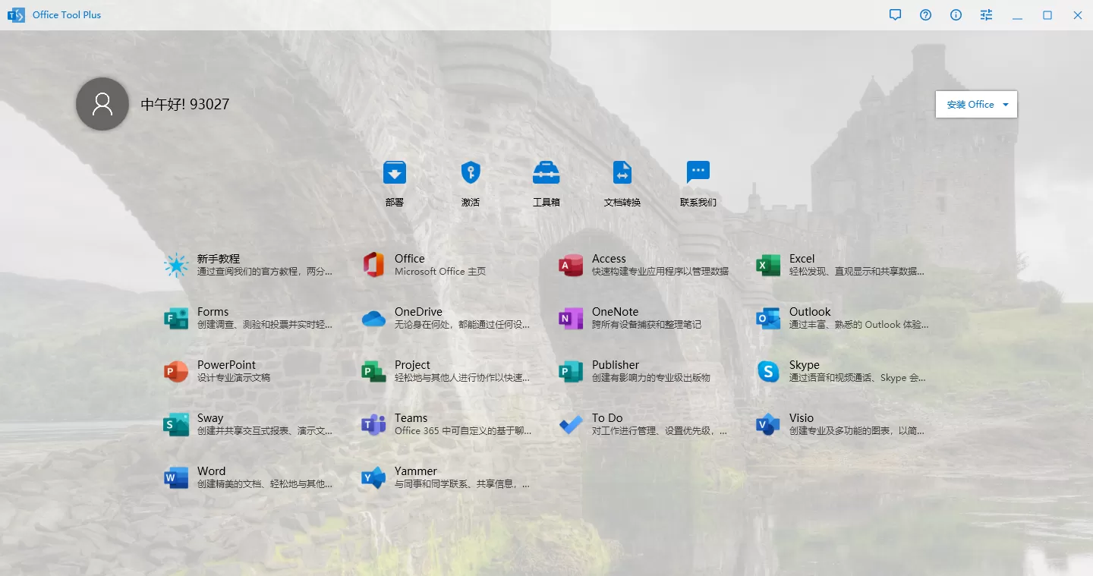This screenshot has width=1093, height=576.
Task: Open the 文档转换 document conversion tool
Action: point(622,182)
